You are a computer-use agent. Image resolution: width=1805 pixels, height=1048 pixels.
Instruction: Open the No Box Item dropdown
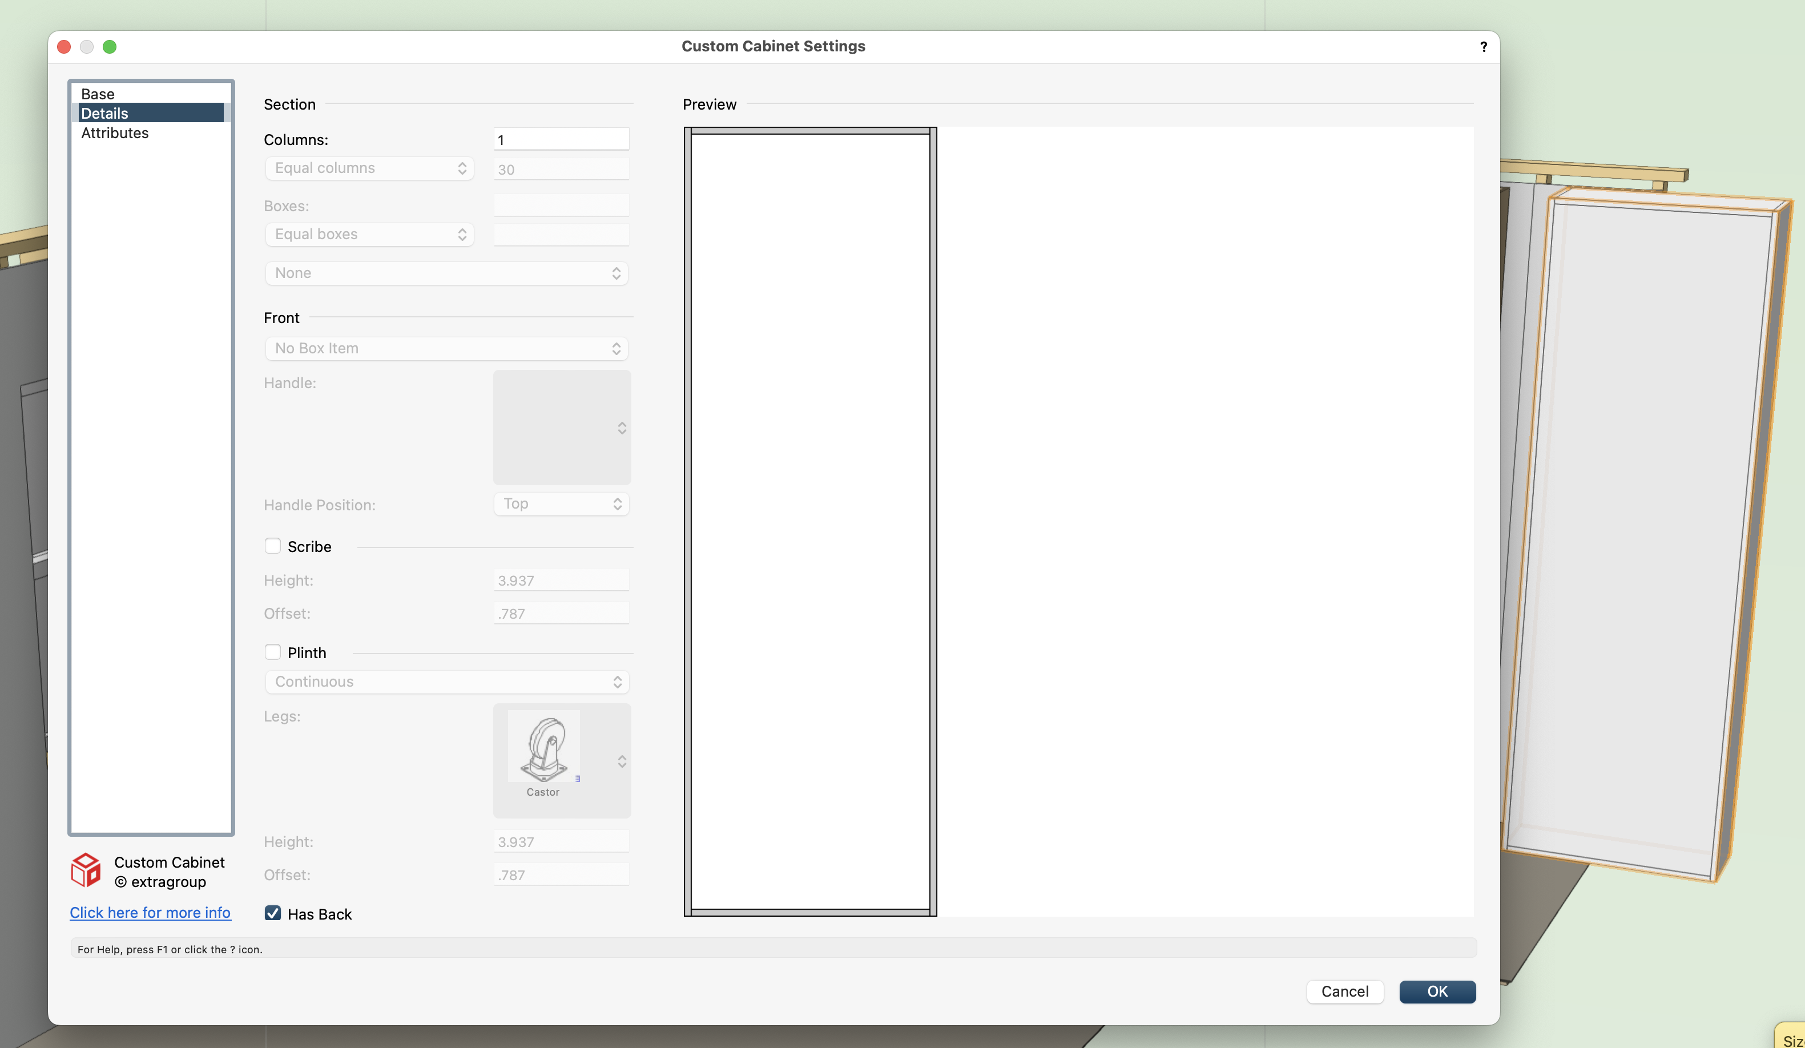coord(446,348)
